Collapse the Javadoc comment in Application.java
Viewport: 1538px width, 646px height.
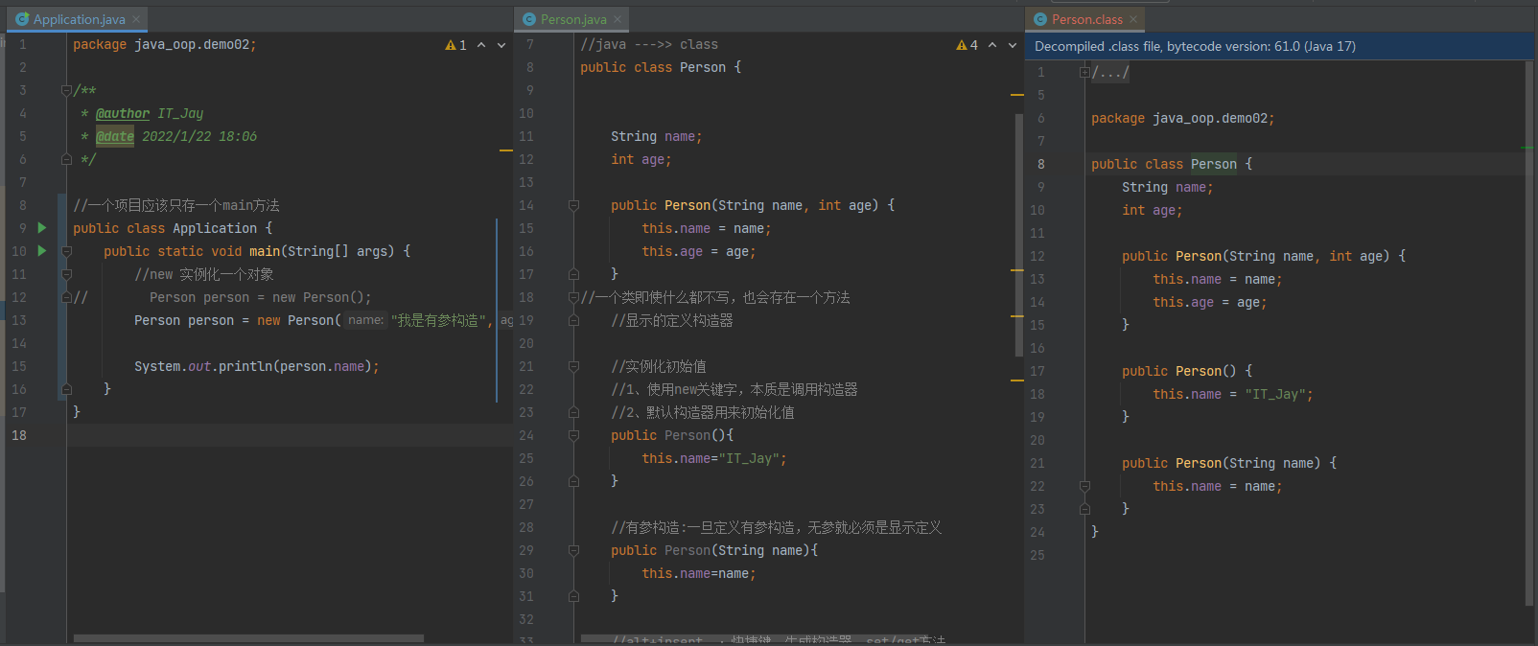click(66, 91)
